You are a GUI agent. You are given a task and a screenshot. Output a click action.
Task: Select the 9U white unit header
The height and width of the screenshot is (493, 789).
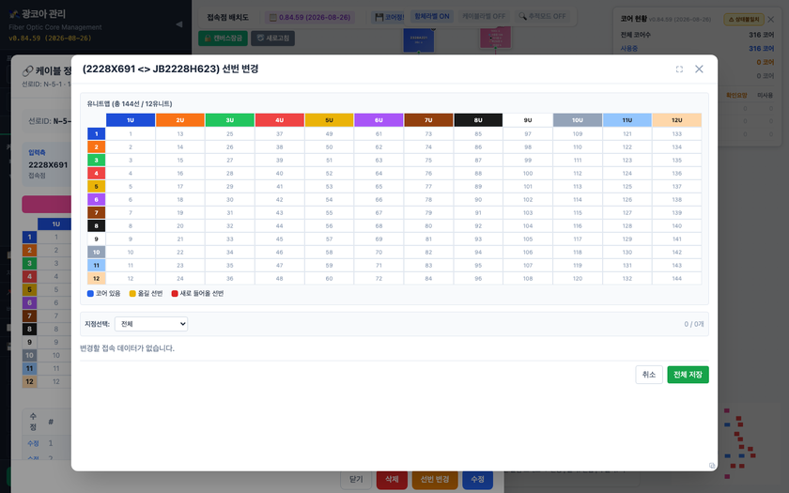click(527, 120)
